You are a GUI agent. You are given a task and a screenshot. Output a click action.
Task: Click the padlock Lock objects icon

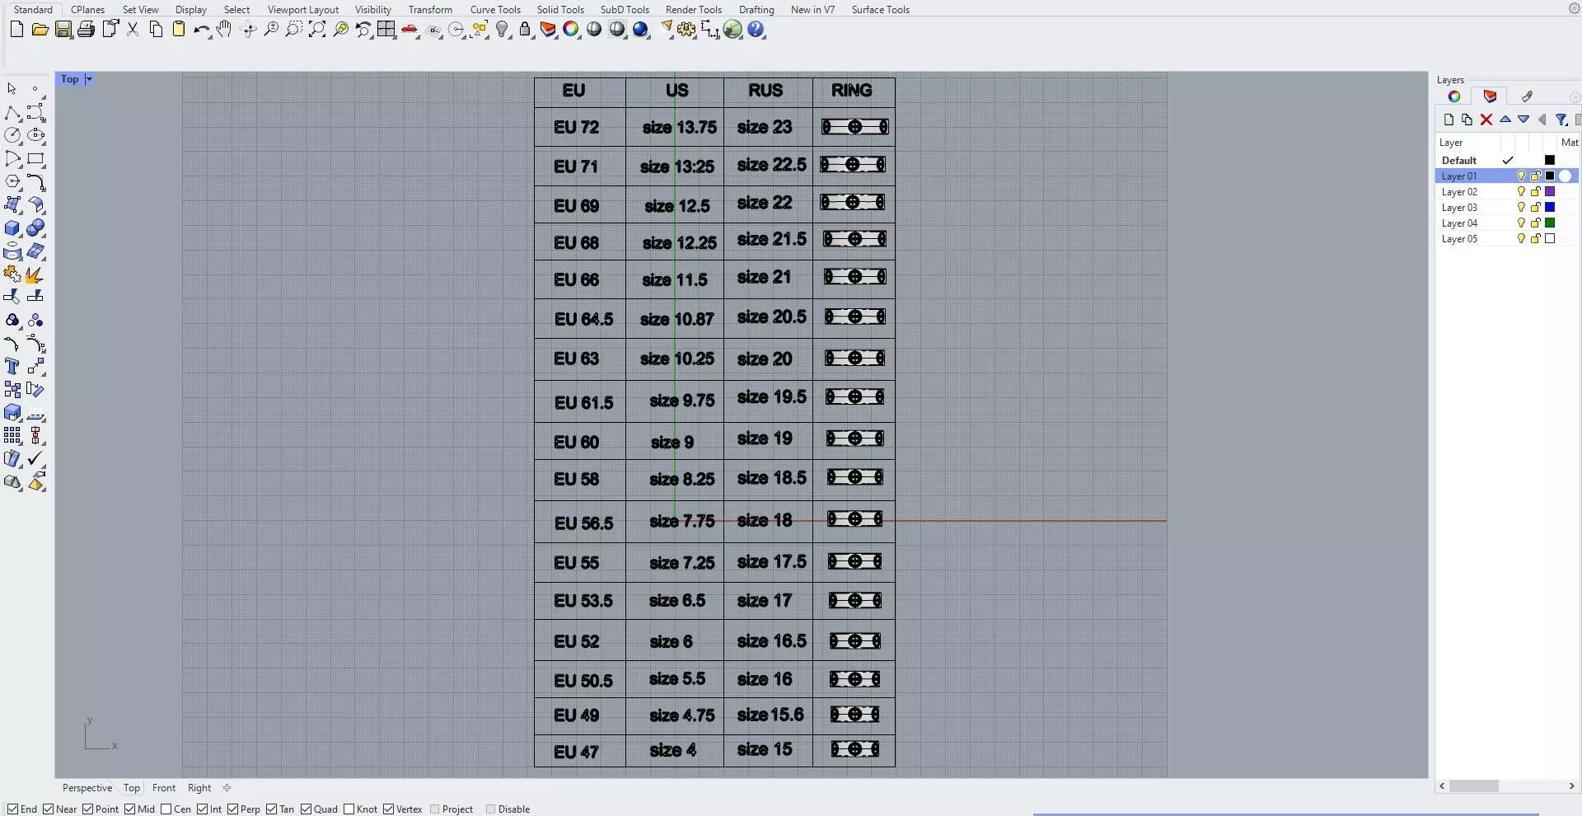525,30
